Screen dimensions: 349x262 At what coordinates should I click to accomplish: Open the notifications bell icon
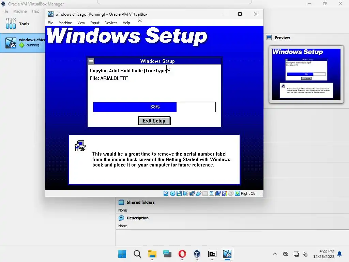coord(340,254)
